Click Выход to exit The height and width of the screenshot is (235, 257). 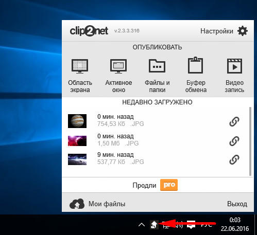point(237,204)
